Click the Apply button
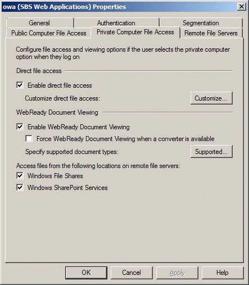This screenshot has height=285, width=249. click(x=177, y=273)
